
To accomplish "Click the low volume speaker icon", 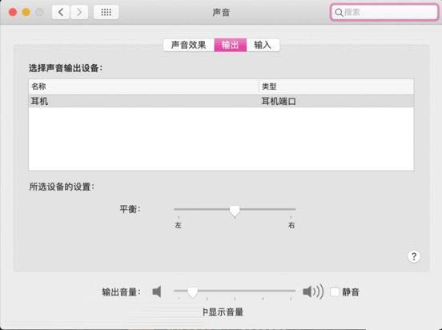I will (x=157, y=292).
